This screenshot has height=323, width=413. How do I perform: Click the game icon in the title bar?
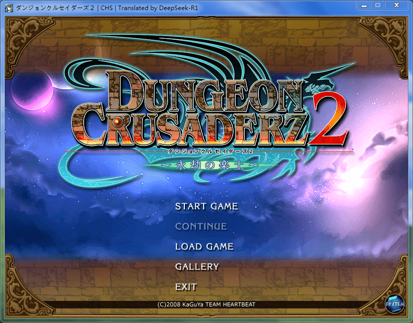(x=9, y=8)
